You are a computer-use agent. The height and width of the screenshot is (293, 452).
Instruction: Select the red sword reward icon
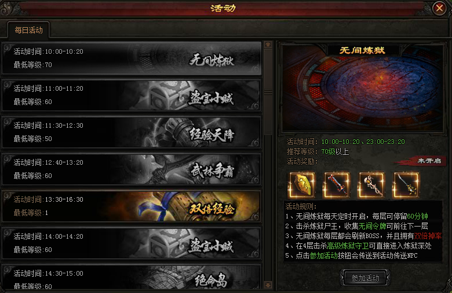(x=337, y=185)
